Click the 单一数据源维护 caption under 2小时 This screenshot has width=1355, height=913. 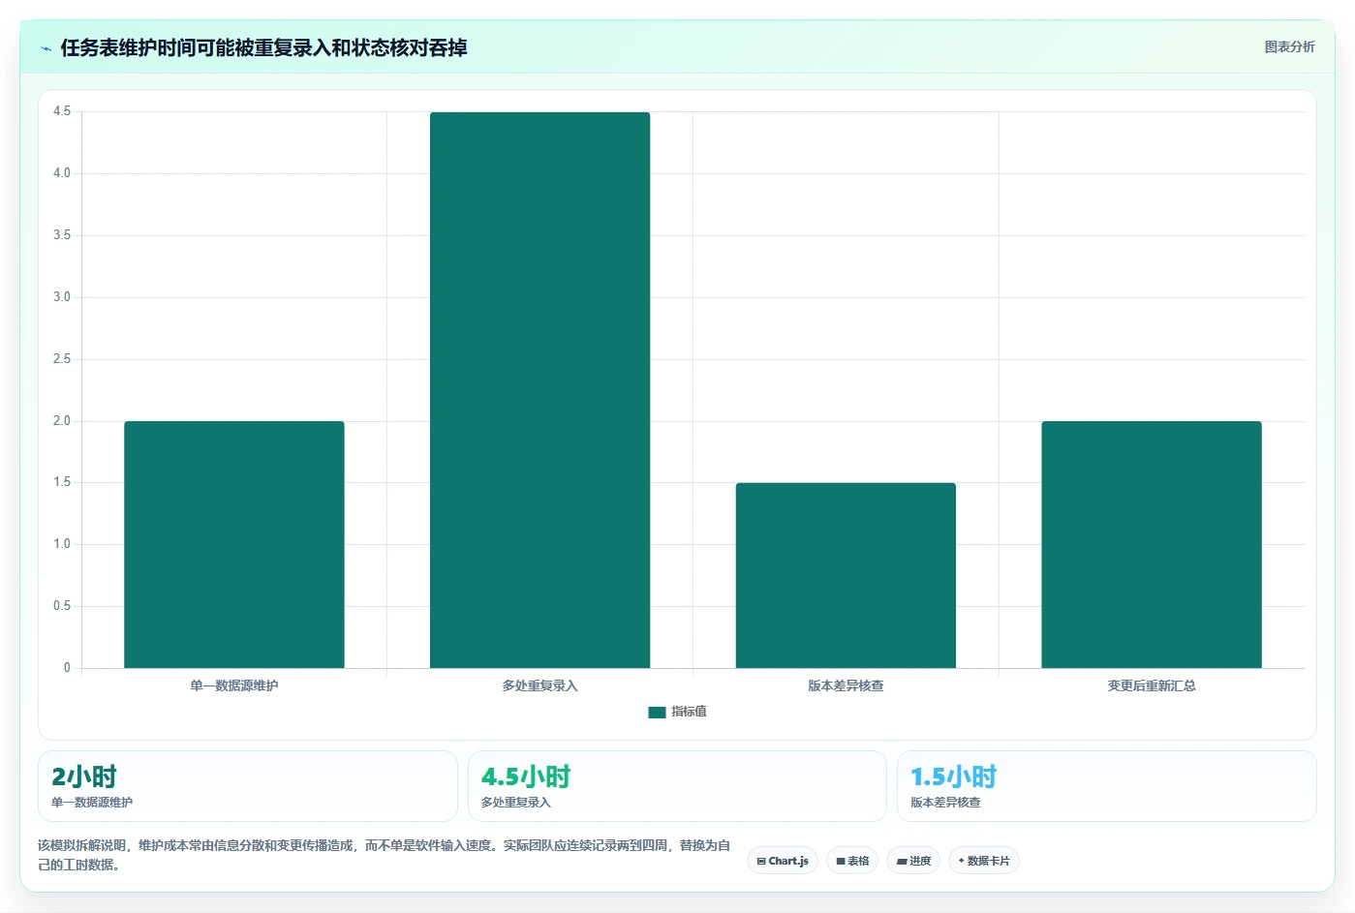92,803
